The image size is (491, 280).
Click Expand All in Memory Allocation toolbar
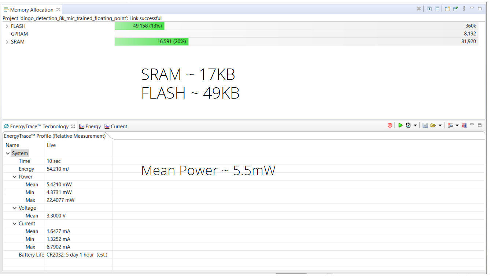(x=429, y=9)
